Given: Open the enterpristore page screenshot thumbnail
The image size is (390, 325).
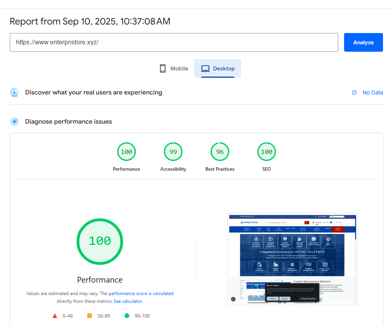Looking at the screenshot, I should (293, 259).
